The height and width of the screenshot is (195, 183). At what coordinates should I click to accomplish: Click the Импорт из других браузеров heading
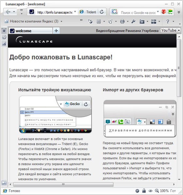tap(133, 90)
